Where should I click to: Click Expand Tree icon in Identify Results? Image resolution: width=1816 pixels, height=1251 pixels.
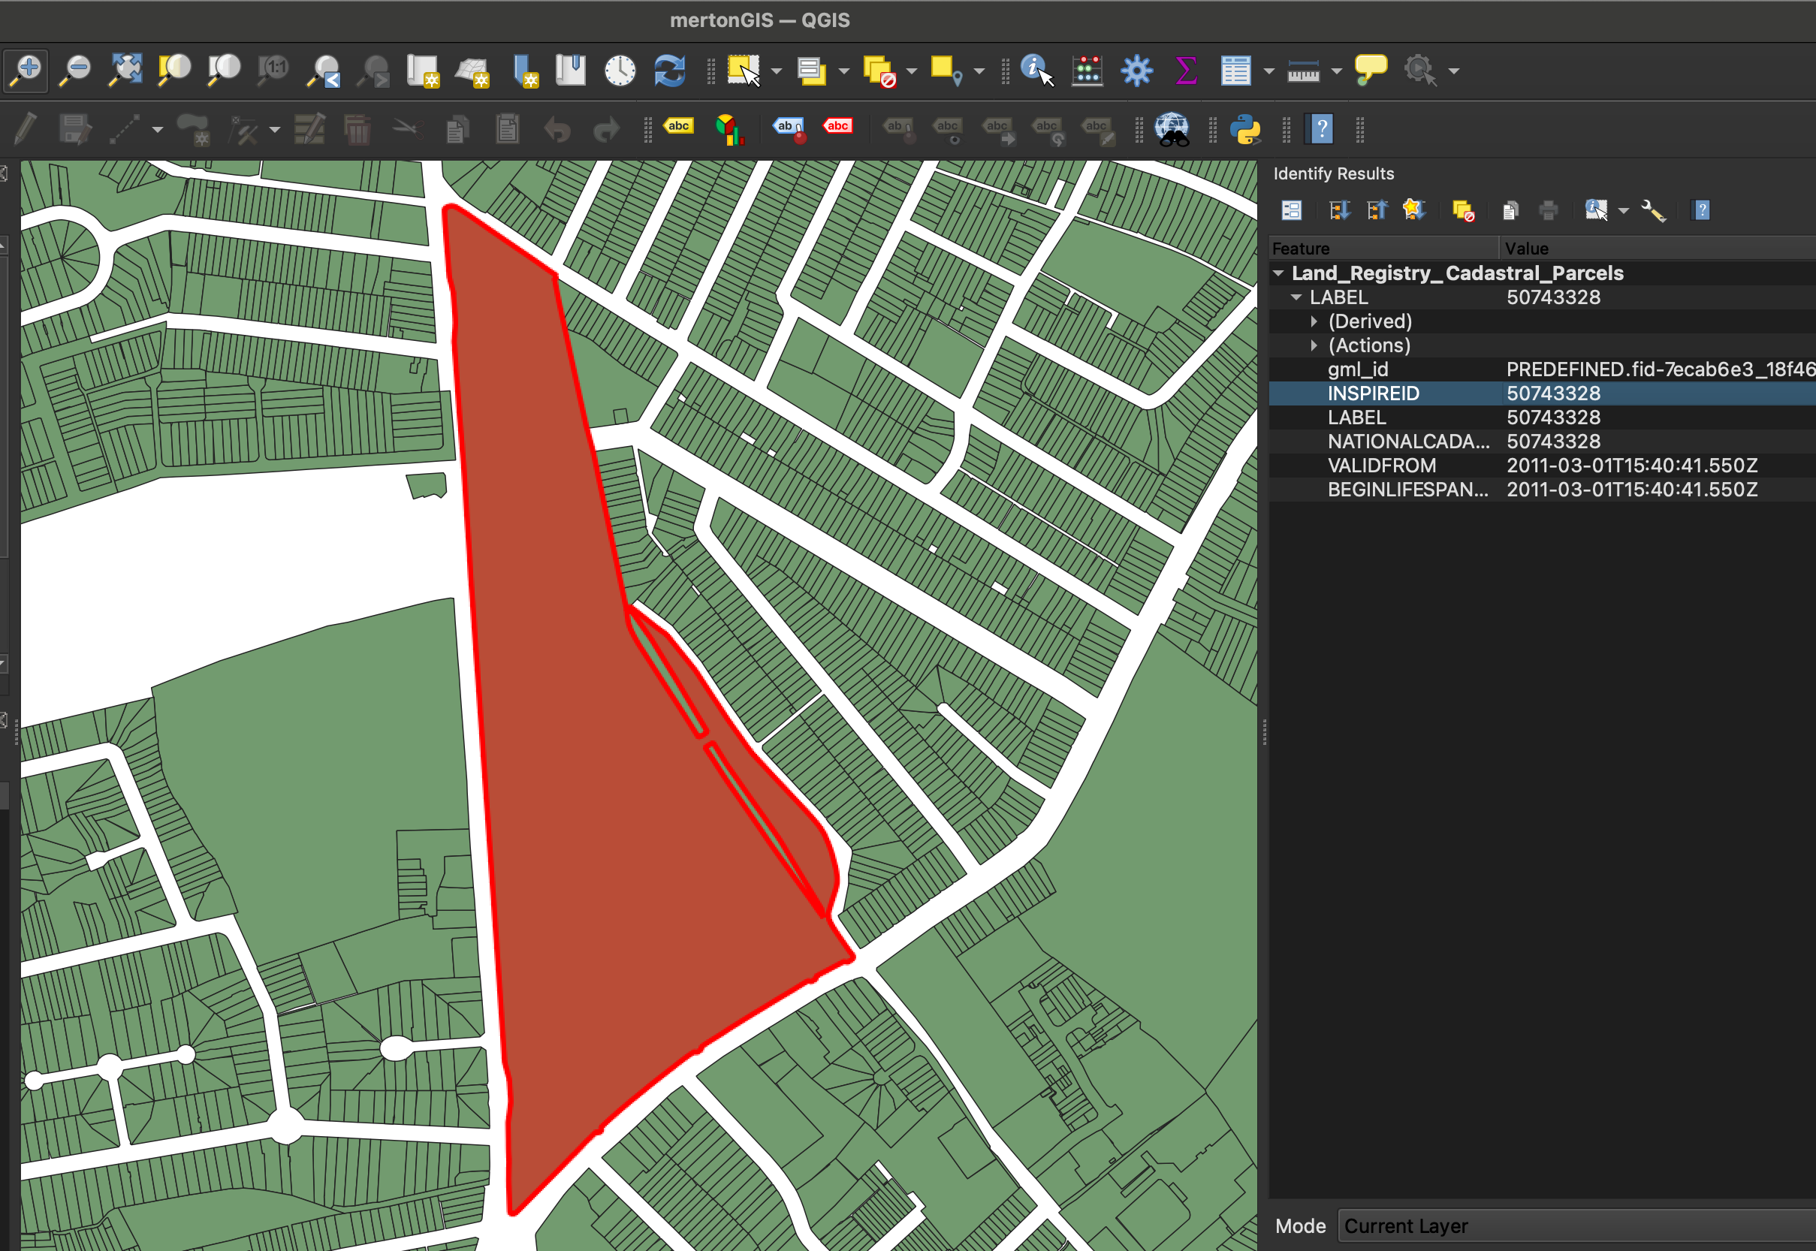pos(1339,210)
